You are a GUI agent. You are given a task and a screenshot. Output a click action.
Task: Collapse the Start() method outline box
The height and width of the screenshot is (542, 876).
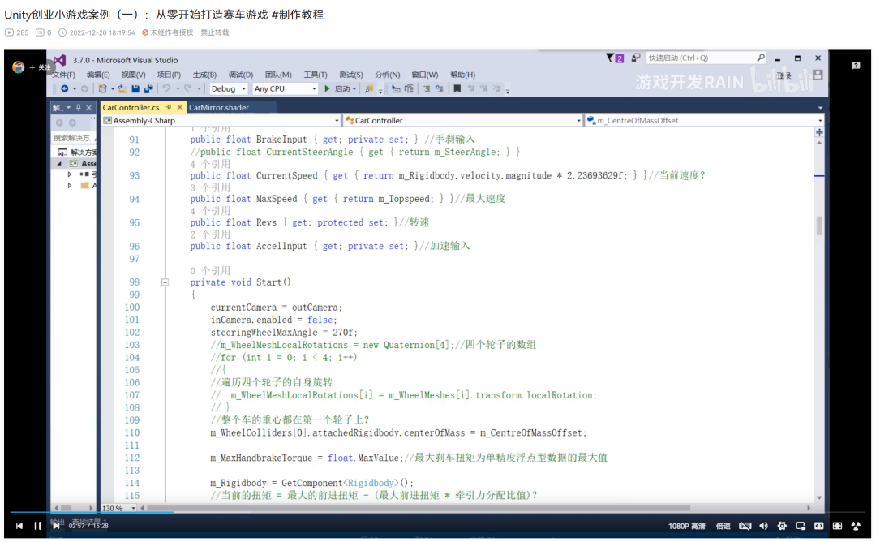pos(165,282)
